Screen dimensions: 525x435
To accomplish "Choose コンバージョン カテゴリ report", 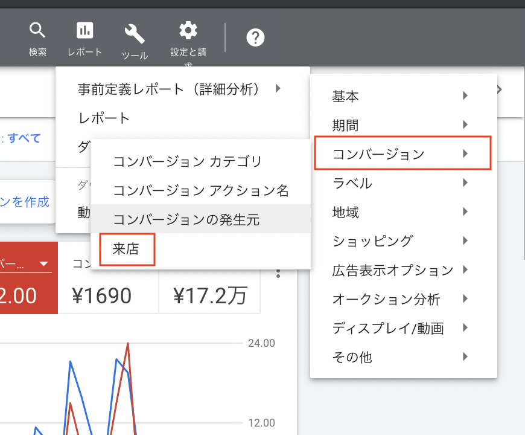I will coord(188,162).
